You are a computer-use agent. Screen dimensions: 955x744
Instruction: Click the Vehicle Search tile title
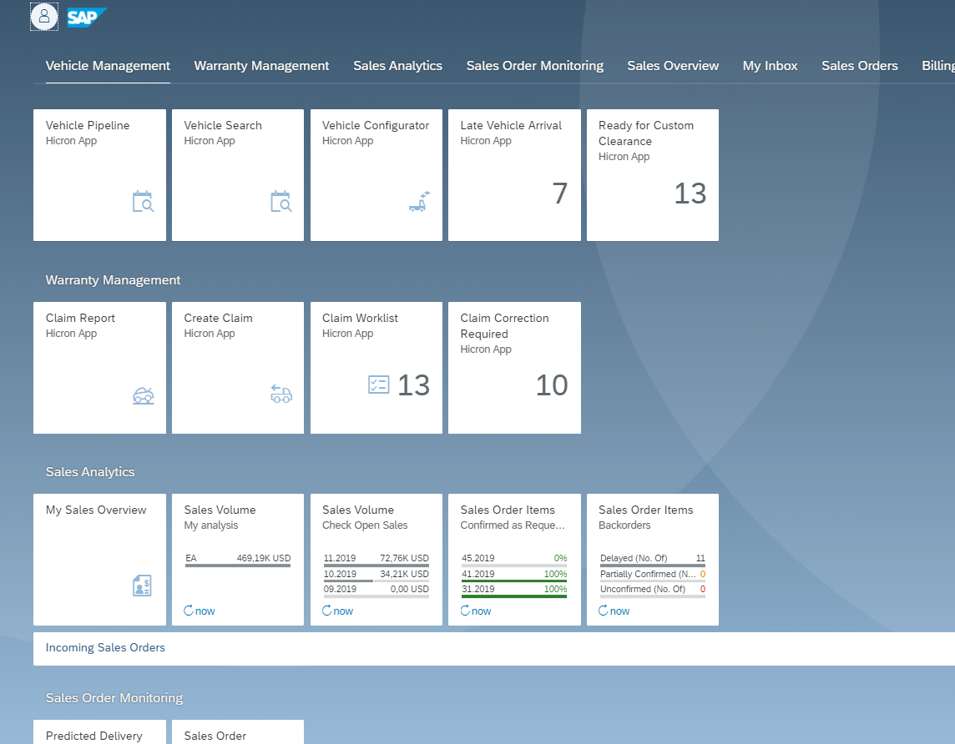pyautogui.click(x=223, y=125)
